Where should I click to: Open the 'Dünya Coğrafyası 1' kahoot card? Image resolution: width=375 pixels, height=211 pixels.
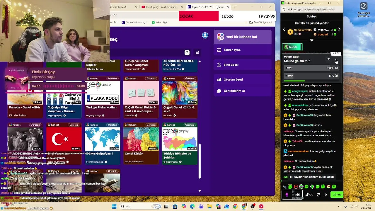coord(102,144)
